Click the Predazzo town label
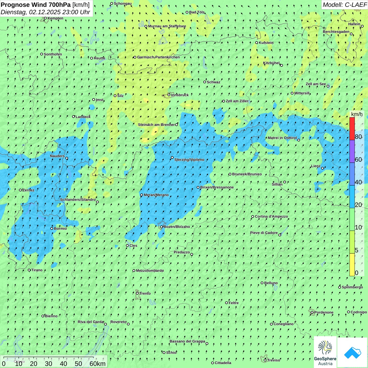Screen dimensions: 368x368 [182, 252]
